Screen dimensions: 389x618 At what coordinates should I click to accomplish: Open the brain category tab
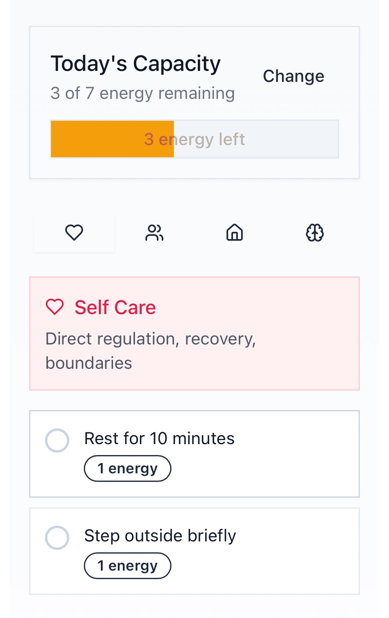pyautogui.click(x=315, y=233)
